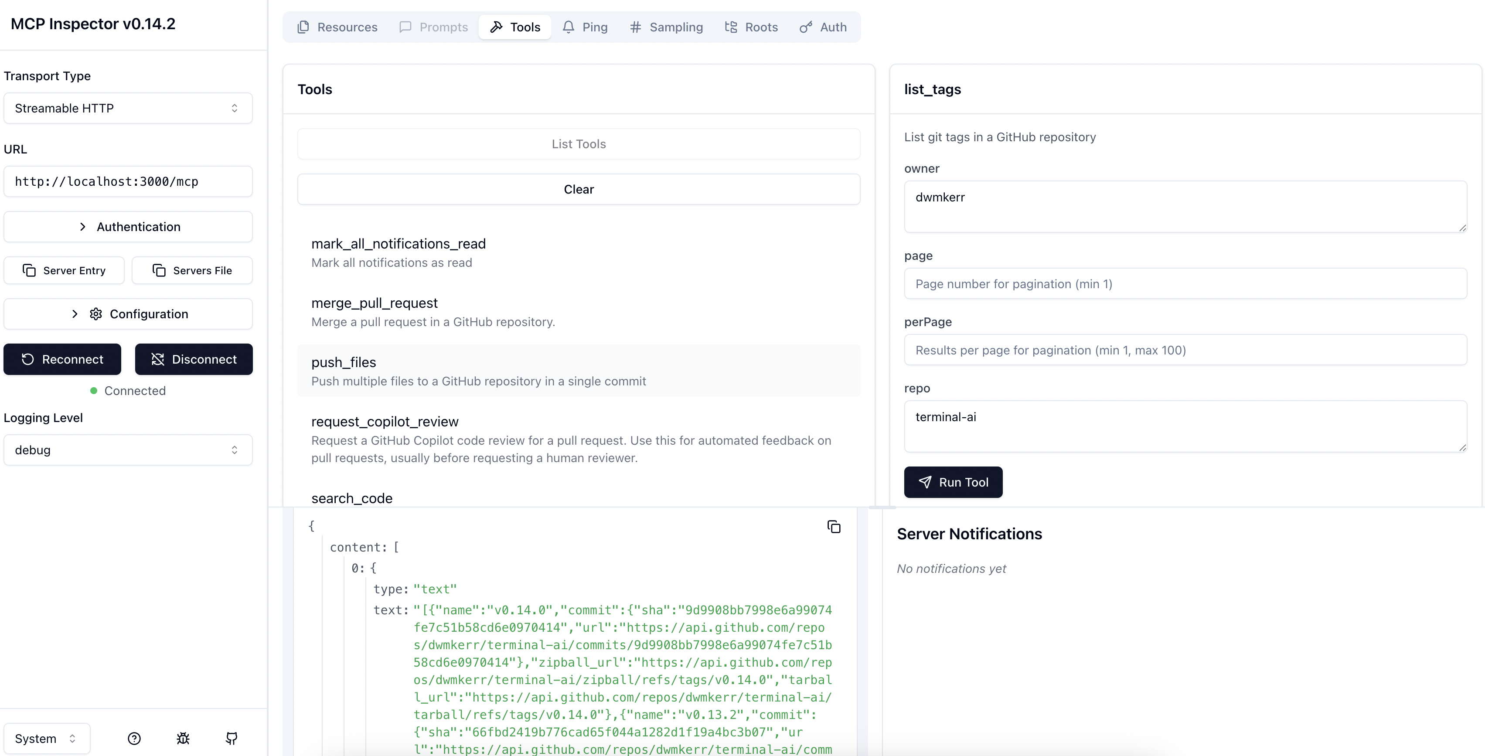Open the bug debugging guide icon
This screenshot has width=1485, height=756.
pos(183,739)
